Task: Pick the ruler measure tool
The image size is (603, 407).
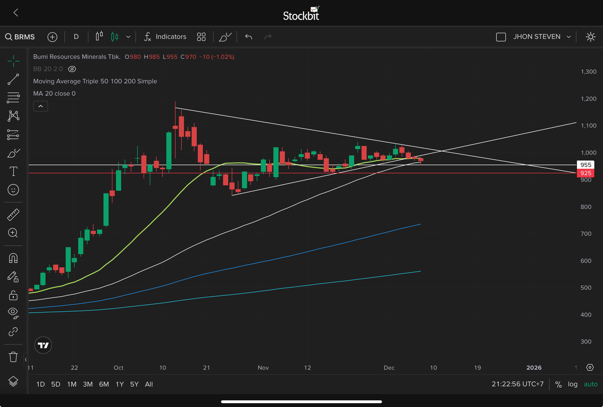Action: click(13, 215)
